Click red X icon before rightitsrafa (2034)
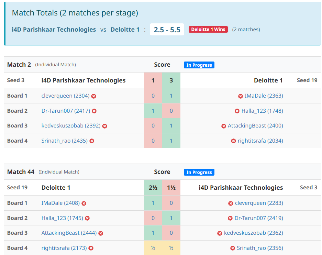Viewport: 322px width, 255px height. coord(234,141)
